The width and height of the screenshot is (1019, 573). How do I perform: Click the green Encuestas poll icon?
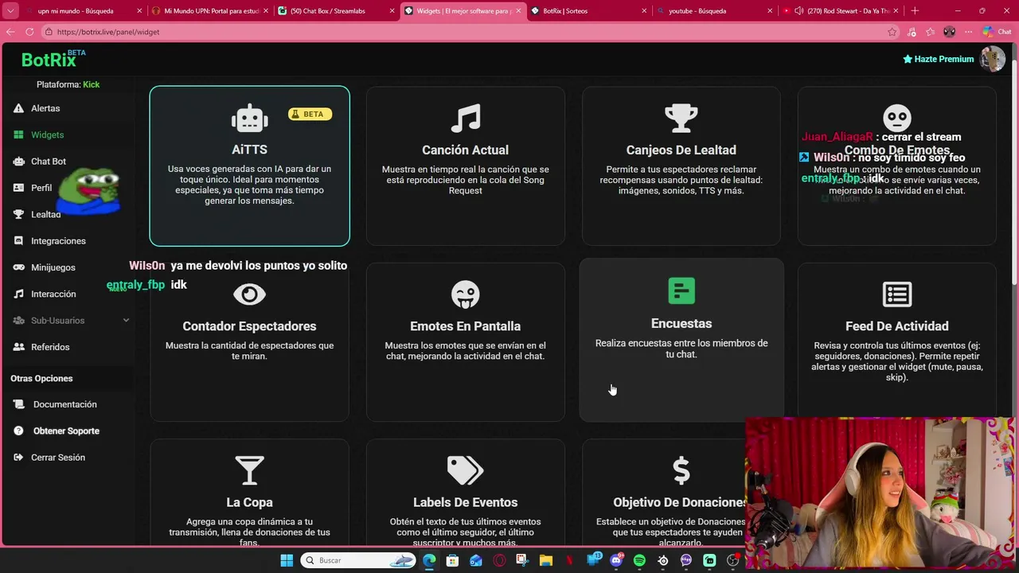[x=681, y=291]
